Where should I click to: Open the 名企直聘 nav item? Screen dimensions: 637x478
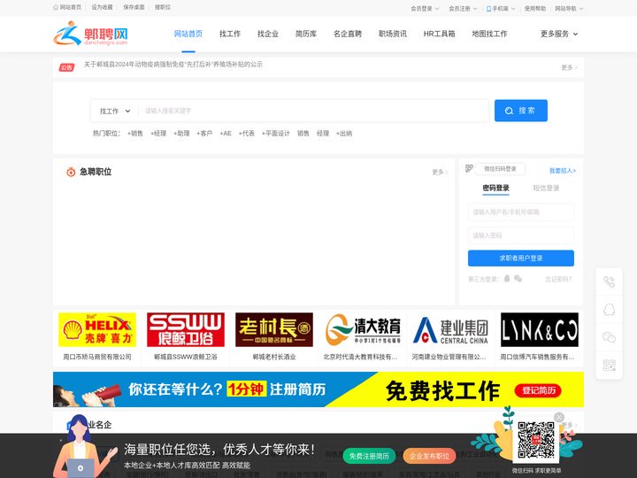[x=348, y=34]
